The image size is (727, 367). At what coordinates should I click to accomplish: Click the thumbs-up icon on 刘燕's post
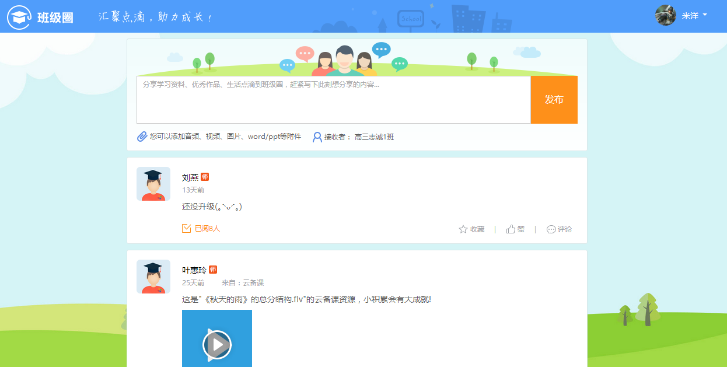(x=511, y=229)
